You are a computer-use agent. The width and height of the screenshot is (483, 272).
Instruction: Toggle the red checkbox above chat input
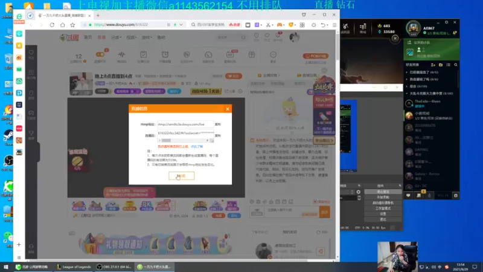315,202
